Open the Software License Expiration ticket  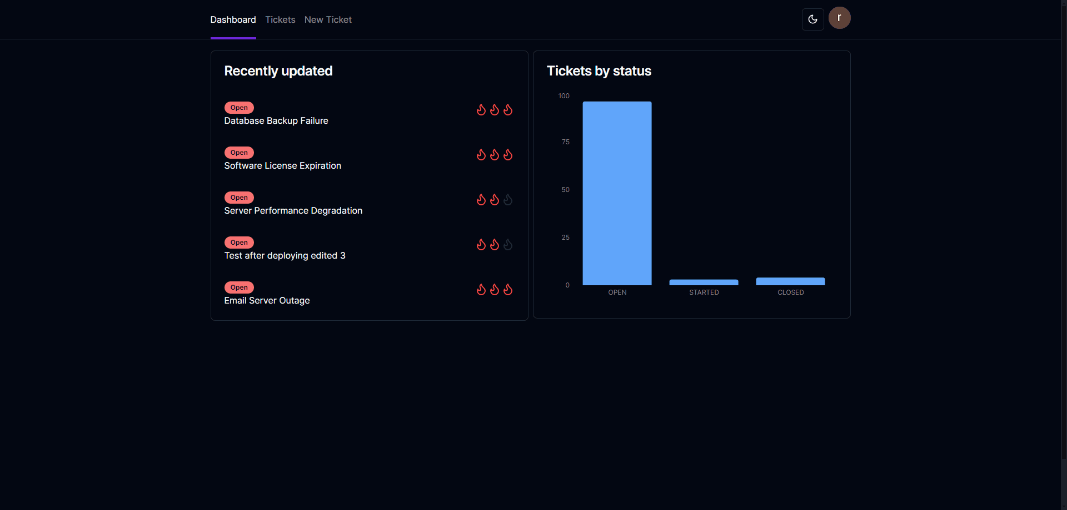click(x=282, y=166)
